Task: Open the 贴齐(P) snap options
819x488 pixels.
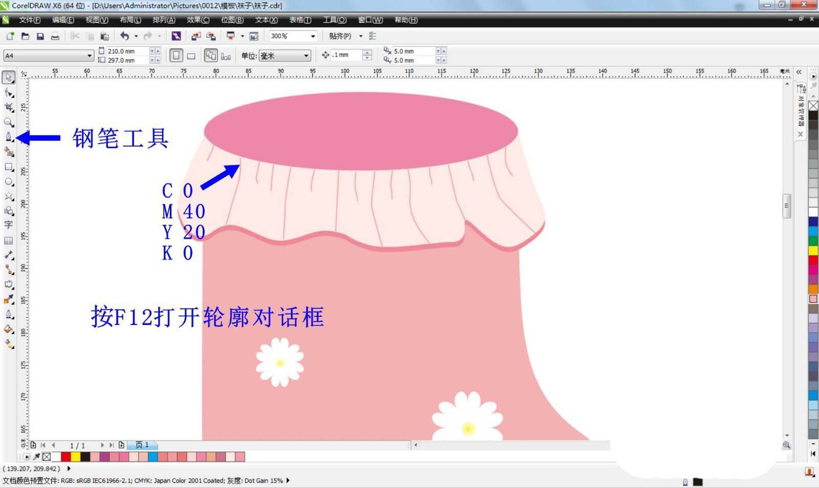Action: [340, 36]
